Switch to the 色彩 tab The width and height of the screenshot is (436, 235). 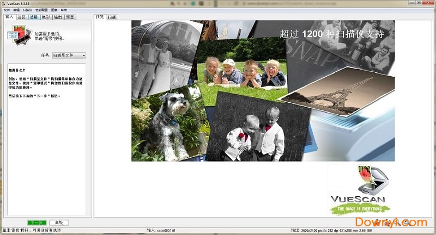46,17
